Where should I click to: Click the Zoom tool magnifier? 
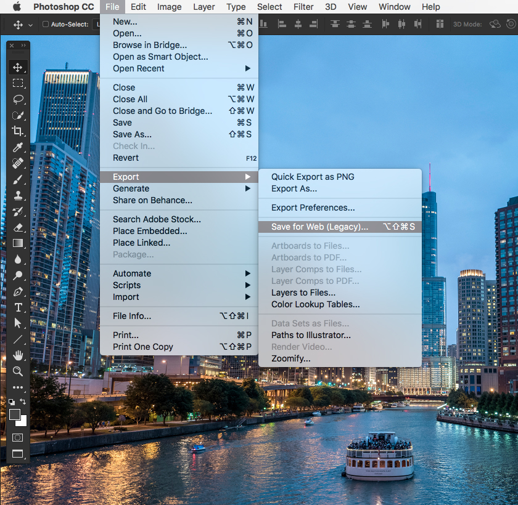(x=18, y=371)
